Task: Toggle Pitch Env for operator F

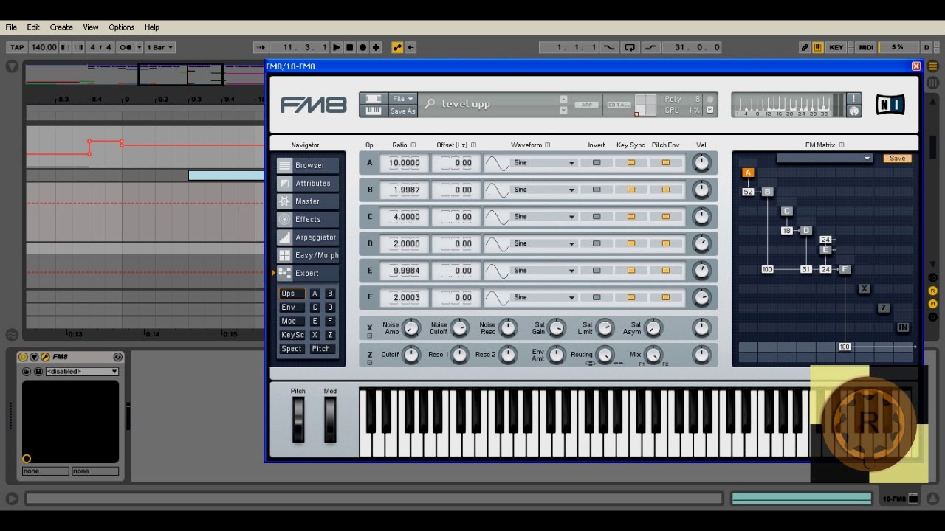Action: (x=665, y=297)
